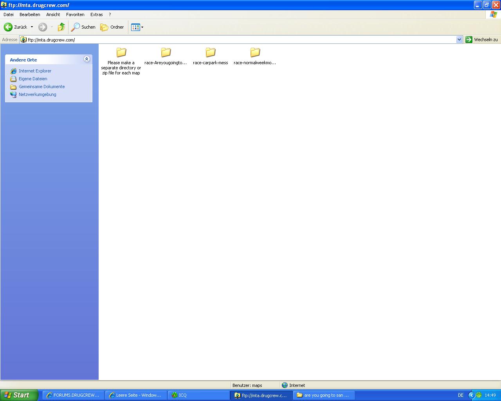Open the race-carpark-mess folder
Screen dimensions: 501x401
pos(211,52)
